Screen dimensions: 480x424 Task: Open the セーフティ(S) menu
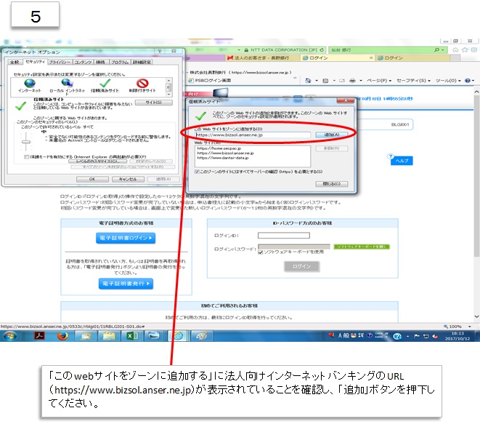click(x=414, y=81)
